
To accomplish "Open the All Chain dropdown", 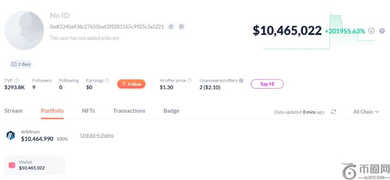I will 366,112.
